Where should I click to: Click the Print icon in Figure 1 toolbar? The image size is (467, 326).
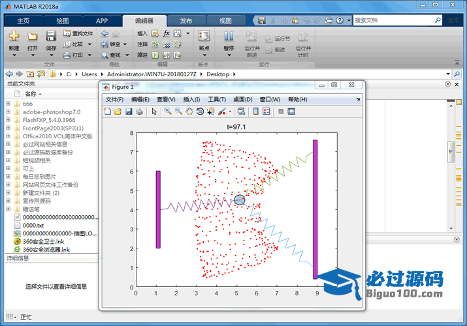coord(139,111)
